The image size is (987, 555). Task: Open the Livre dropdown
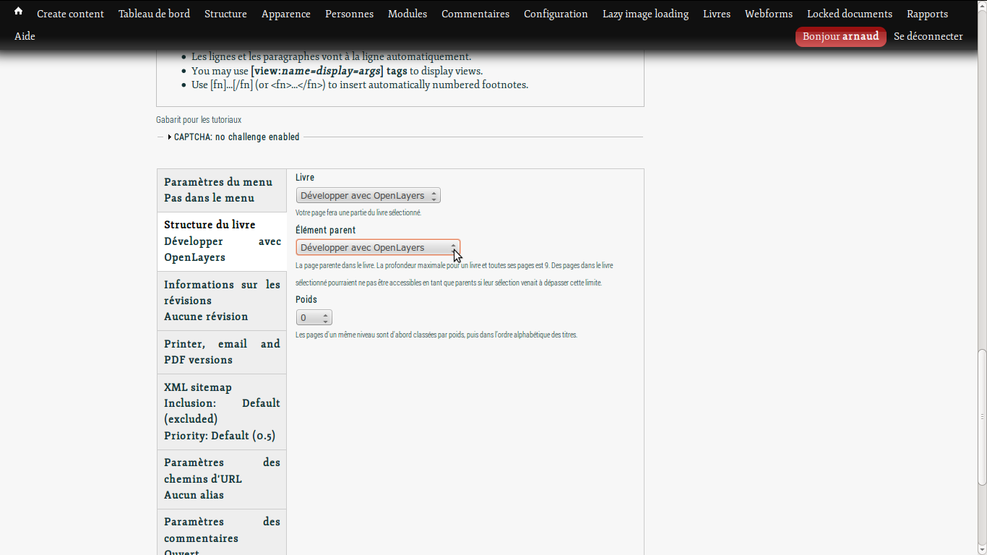coord(368,196)
